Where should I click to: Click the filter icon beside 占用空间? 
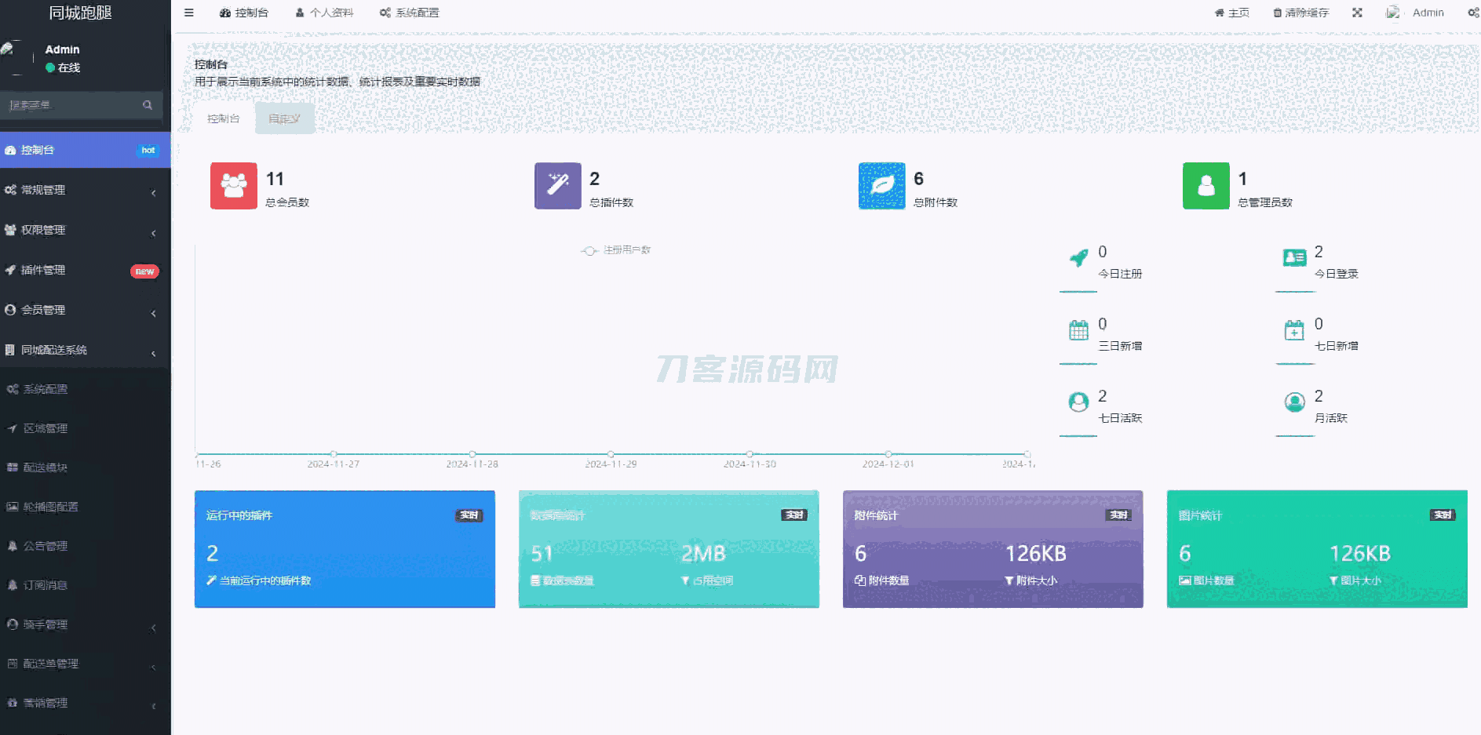tap(685, 580)
